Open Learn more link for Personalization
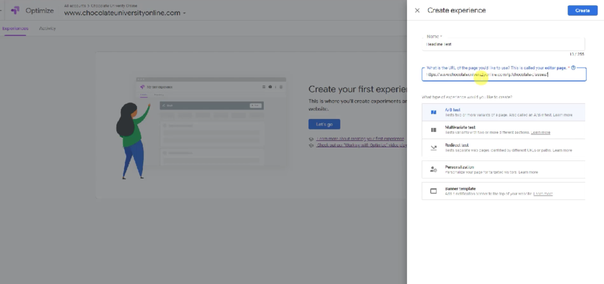 (528, 172)
